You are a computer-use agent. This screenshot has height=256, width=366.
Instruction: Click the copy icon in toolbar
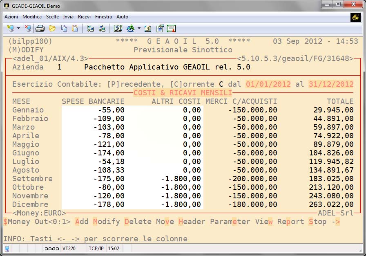[64, 29]
